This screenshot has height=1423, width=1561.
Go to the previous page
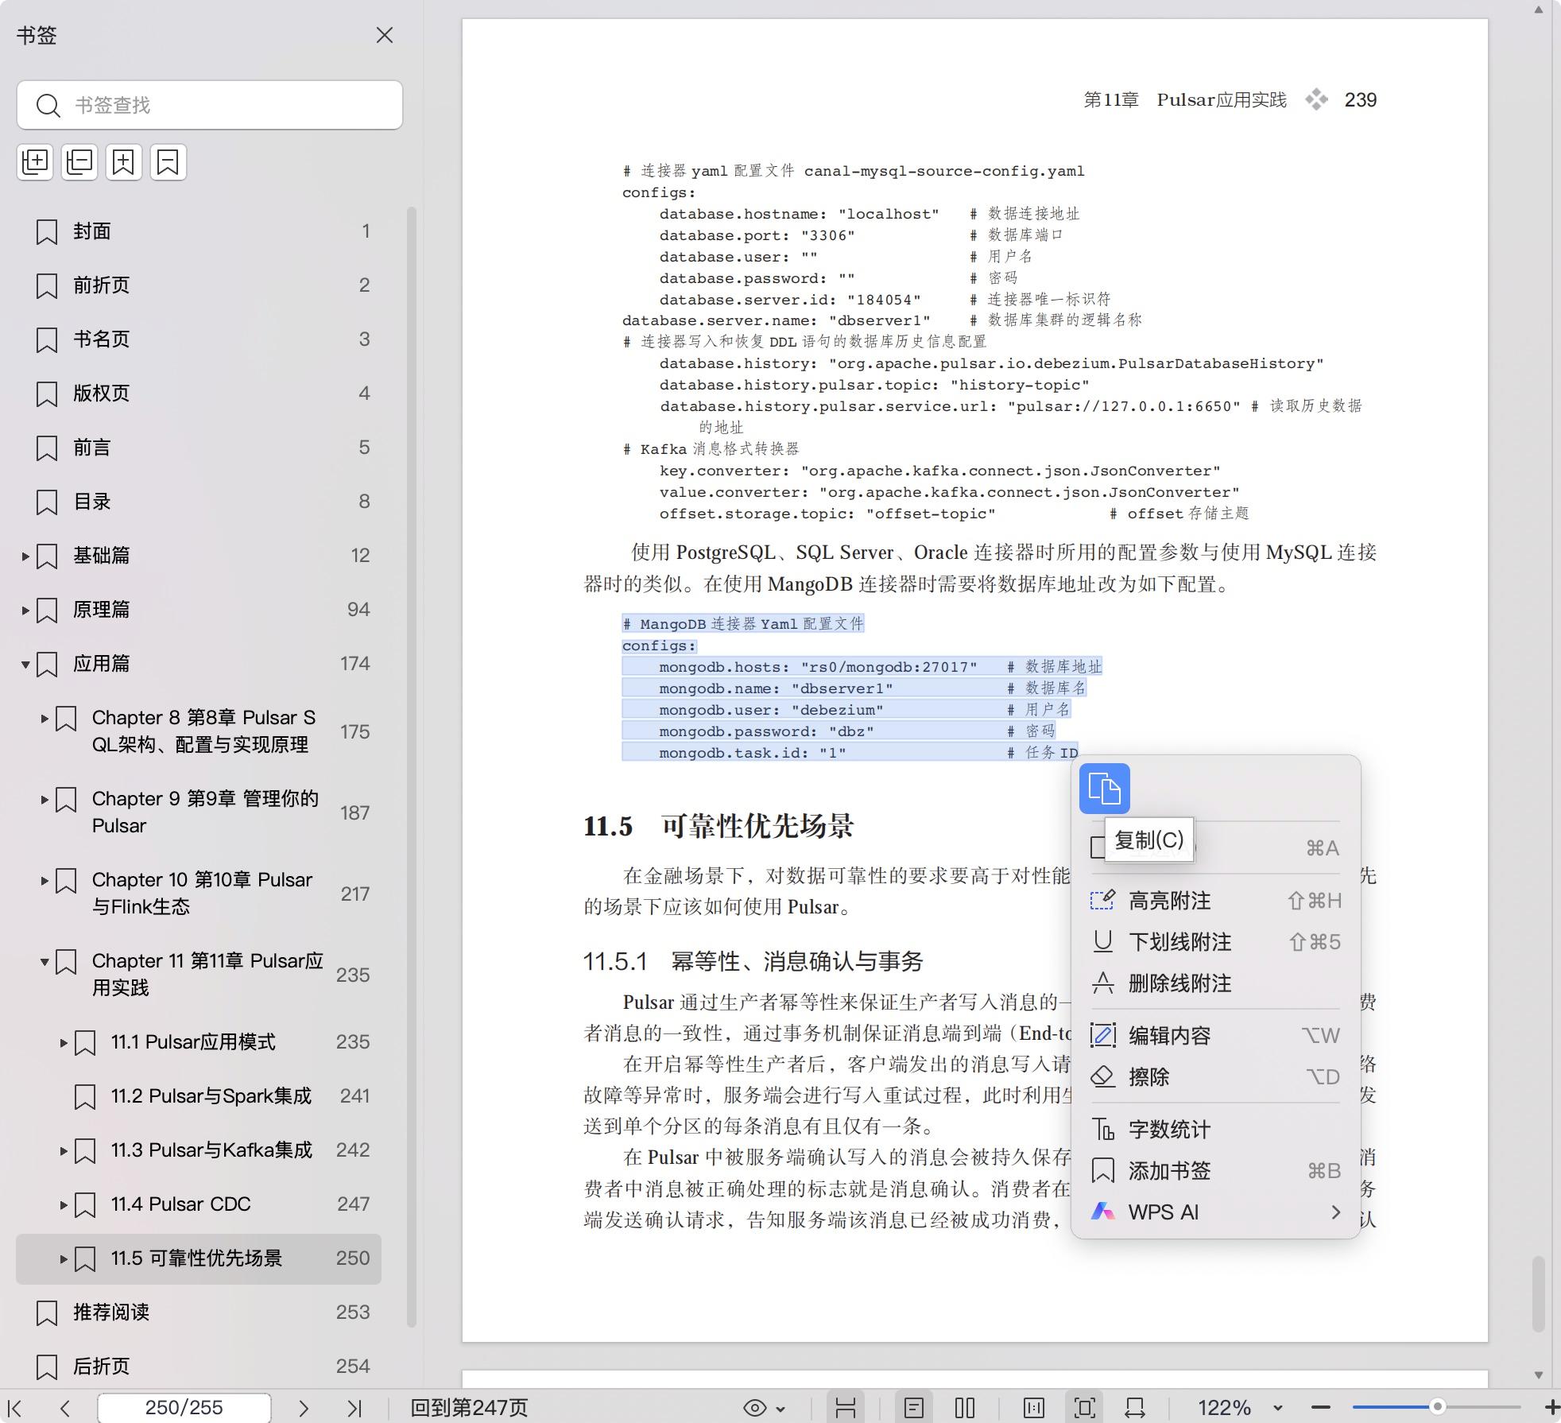click(x=65, y=1408)
